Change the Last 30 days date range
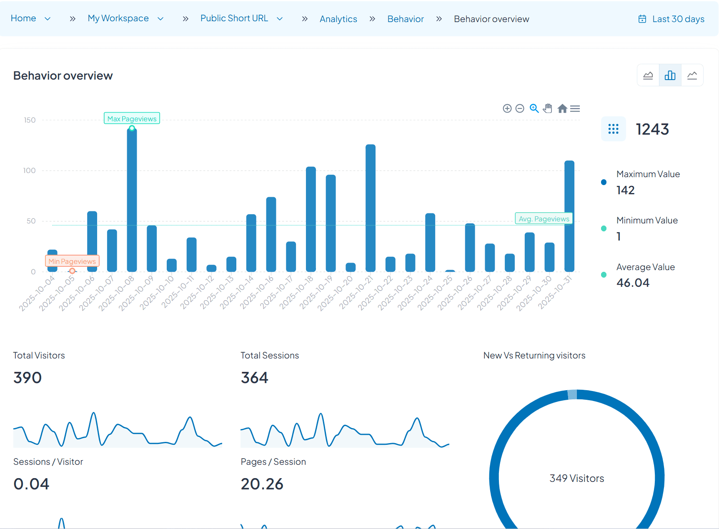 pyautogui.click(x=678, y=19)
